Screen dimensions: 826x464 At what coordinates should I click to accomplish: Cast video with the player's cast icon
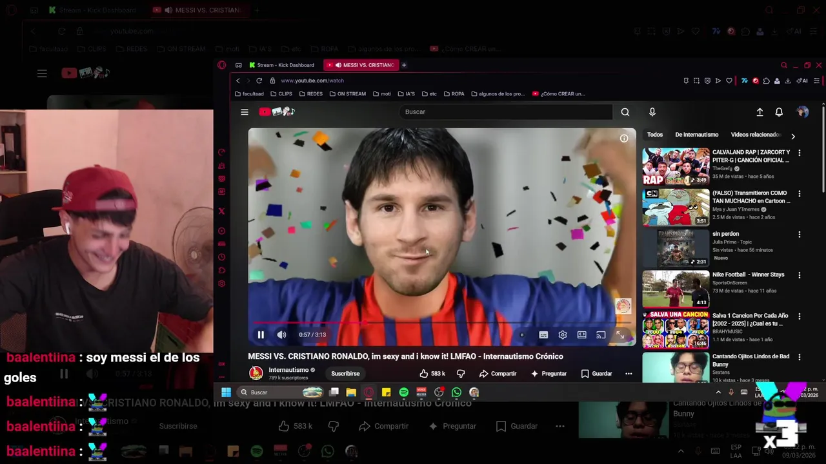pyautogui.click(x=601, y=335)
